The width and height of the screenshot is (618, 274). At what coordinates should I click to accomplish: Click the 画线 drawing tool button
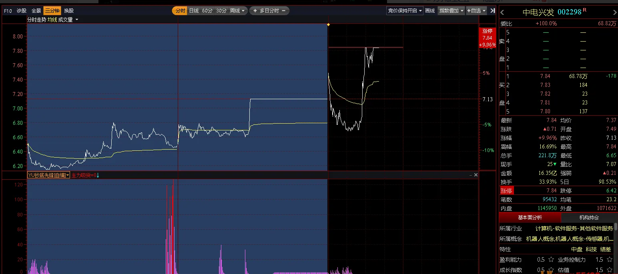(430, 11)
